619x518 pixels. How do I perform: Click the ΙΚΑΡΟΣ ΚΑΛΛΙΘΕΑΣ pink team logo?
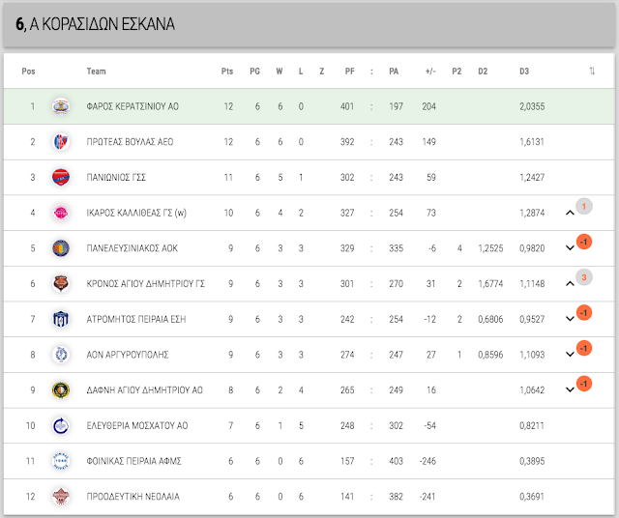coord(61,213)
